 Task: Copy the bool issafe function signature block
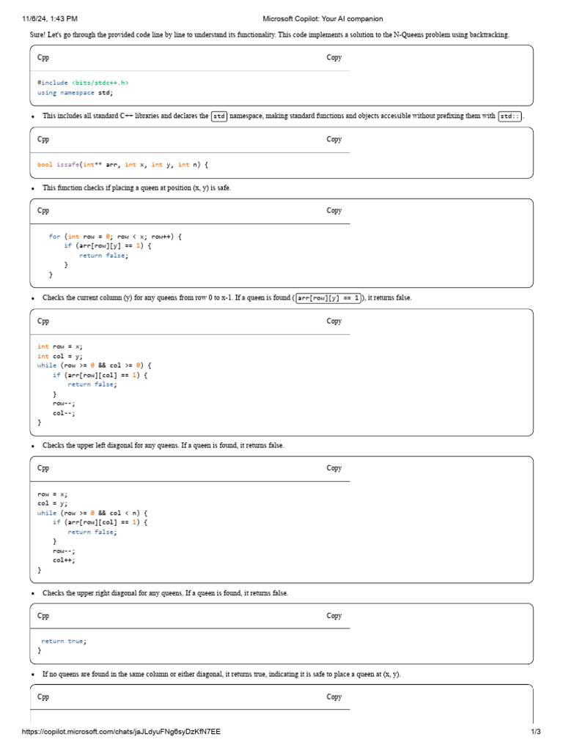pyautogui.click(x=334, y=139)
